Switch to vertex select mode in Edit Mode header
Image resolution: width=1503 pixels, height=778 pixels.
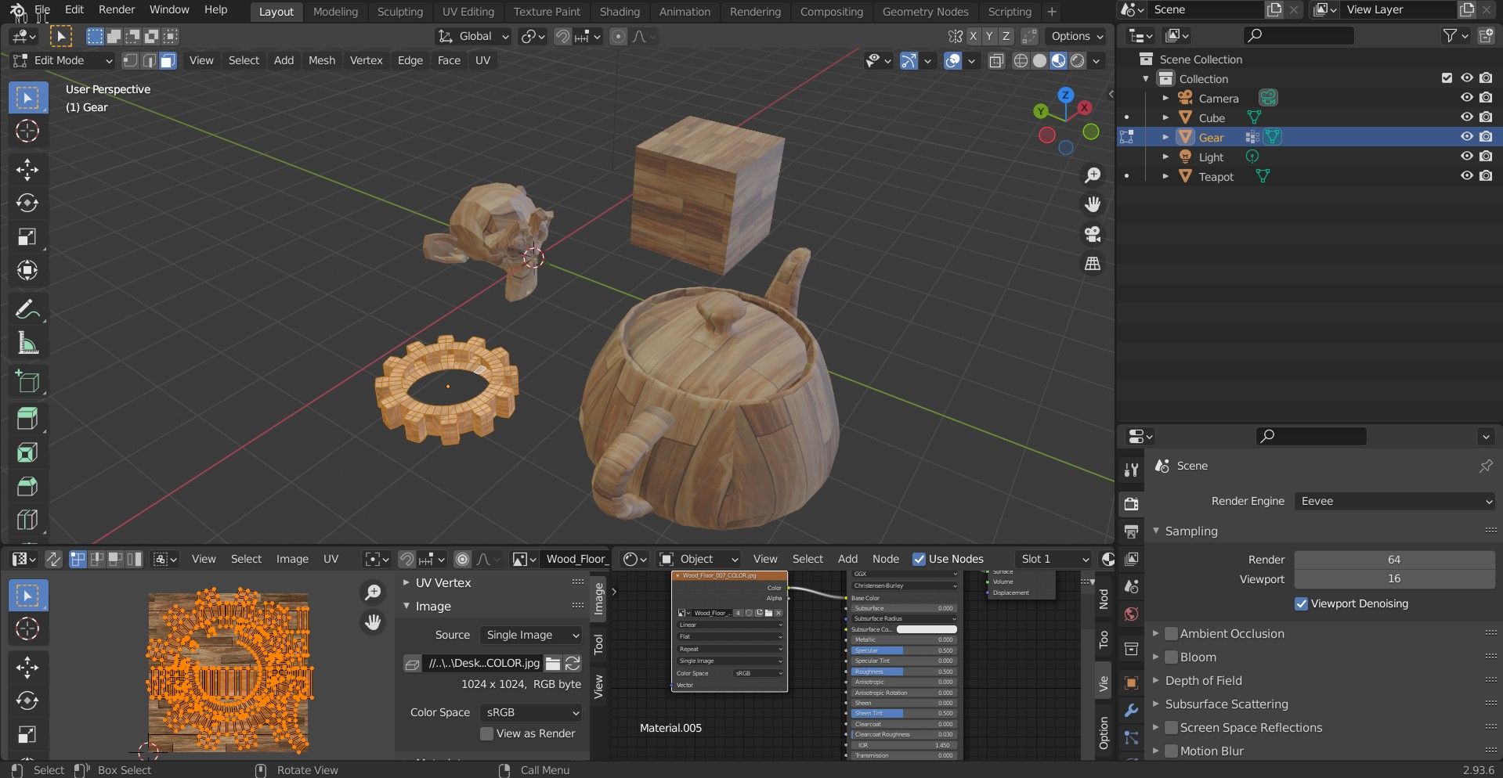pyautogui.click(x=129, y=60)
